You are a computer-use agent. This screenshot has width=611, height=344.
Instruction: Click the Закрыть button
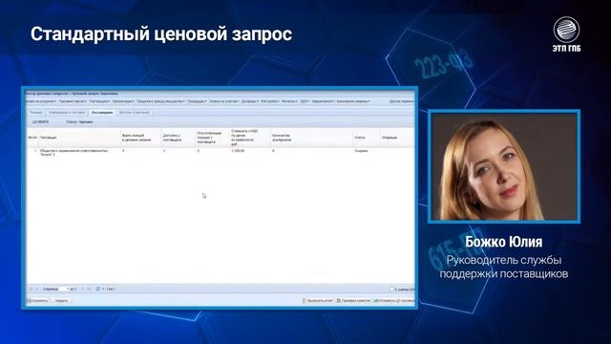click(x=61, y=301)
